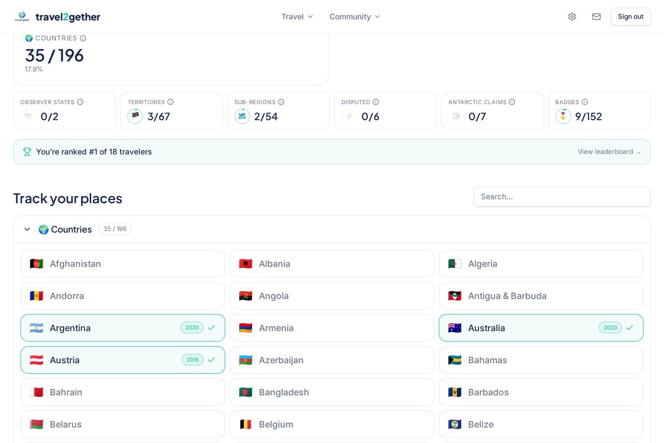Screen dimensions: 664x443
Task: Click the Antarctic Claims ice icon
Action: tap(456, 116)
